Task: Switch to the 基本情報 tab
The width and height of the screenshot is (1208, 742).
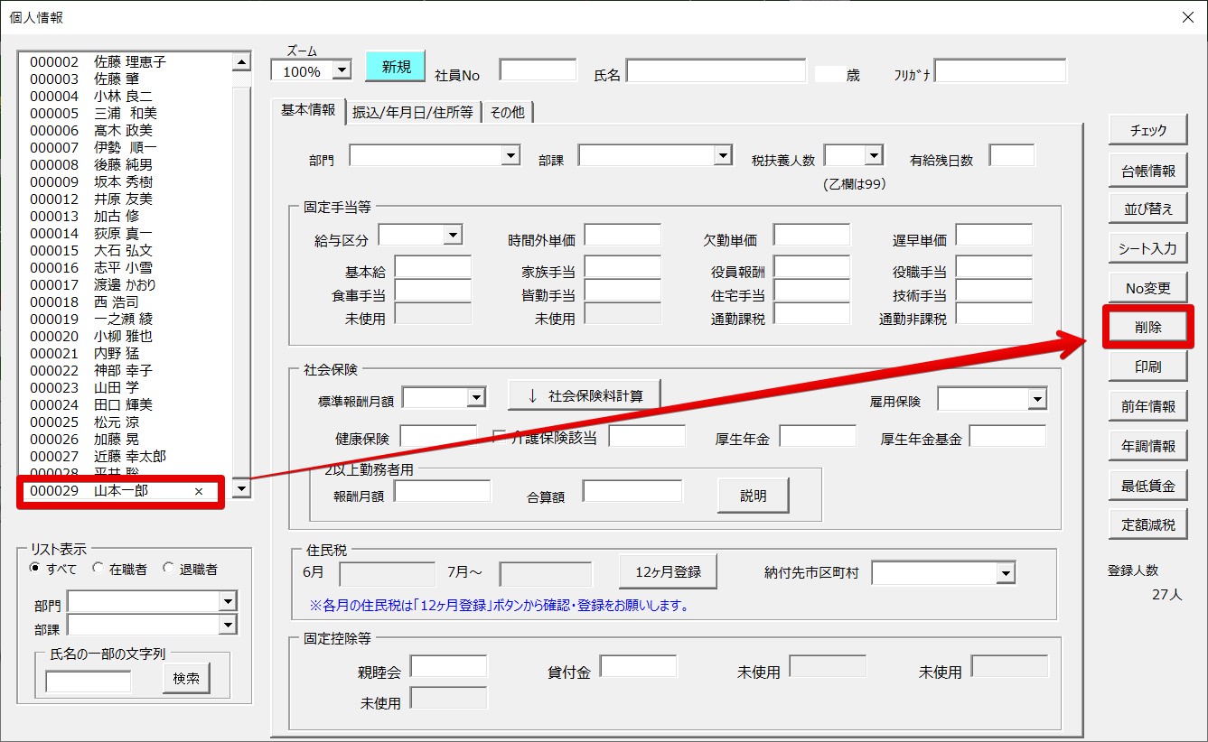Action: click(308, 110)
